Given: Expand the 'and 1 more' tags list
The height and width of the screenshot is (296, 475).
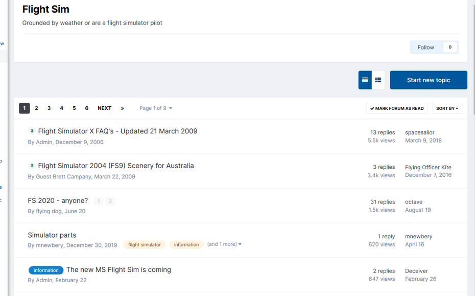Looking at the screenshot, I should (224, 244).
